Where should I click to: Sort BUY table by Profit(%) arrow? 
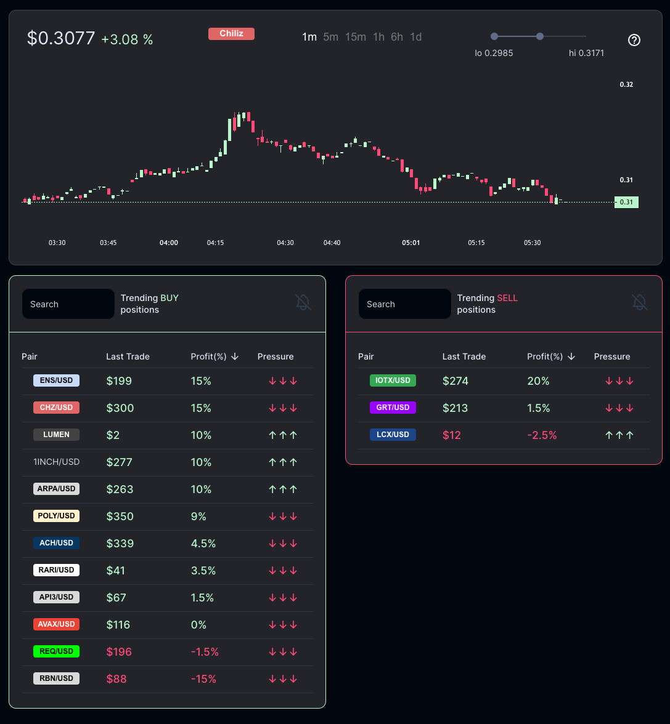pos(235,356)
